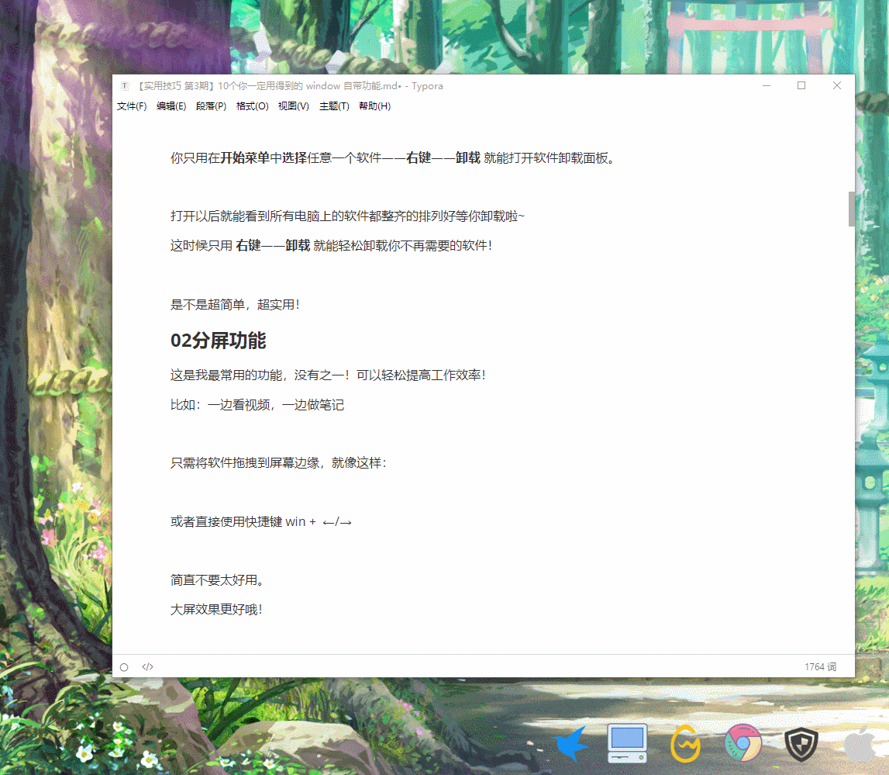Click the line 只需将软件拖拽到屏幕边缘，就像这样：
Image resolution: width=889 pixels, height=775 pixels.
[278, 463]
